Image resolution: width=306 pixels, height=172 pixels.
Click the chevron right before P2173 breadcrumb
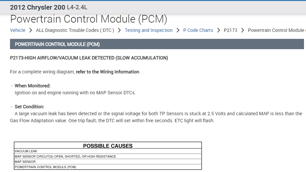point(219,30)
